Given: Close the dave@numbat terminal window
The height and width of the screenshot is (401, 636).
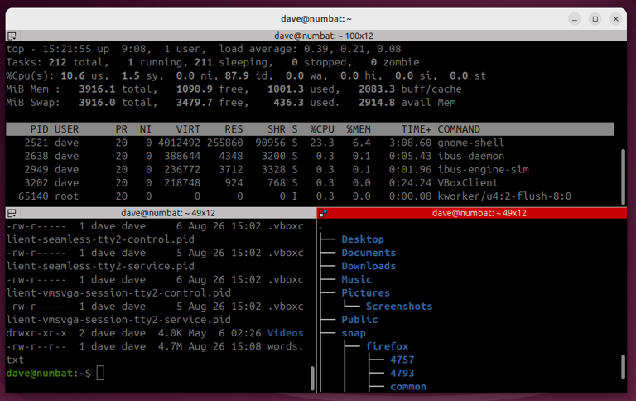Looking at the screenshot, I should pos(616,19).
